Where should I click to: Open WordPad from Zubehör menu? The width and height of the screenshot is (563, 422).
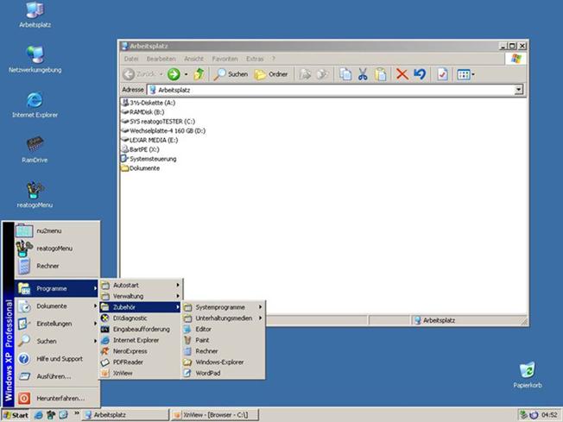click(223, 373)
